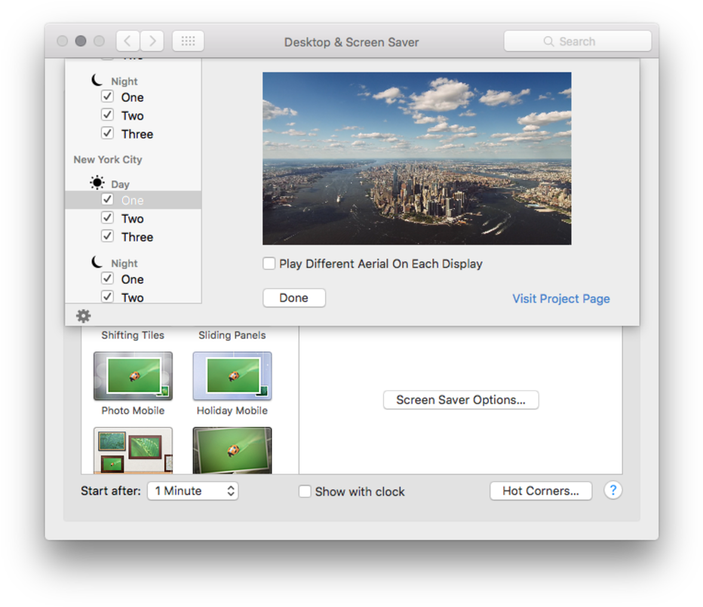The image size is (703, 607).
Task: Click the Day sun icon under New York City
Action: pyautogui.click(x=96, y=182)
